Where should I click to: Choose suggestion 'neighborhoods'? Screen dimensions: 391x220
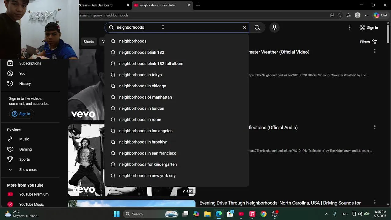tap(177, 41)
